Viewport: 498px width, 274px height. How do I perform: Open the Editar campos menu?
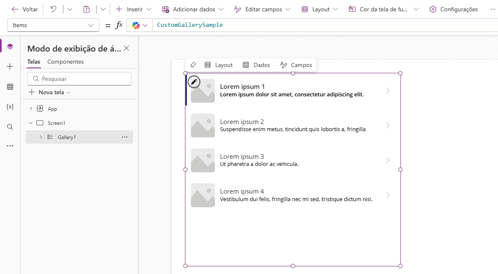pos(262,9)
